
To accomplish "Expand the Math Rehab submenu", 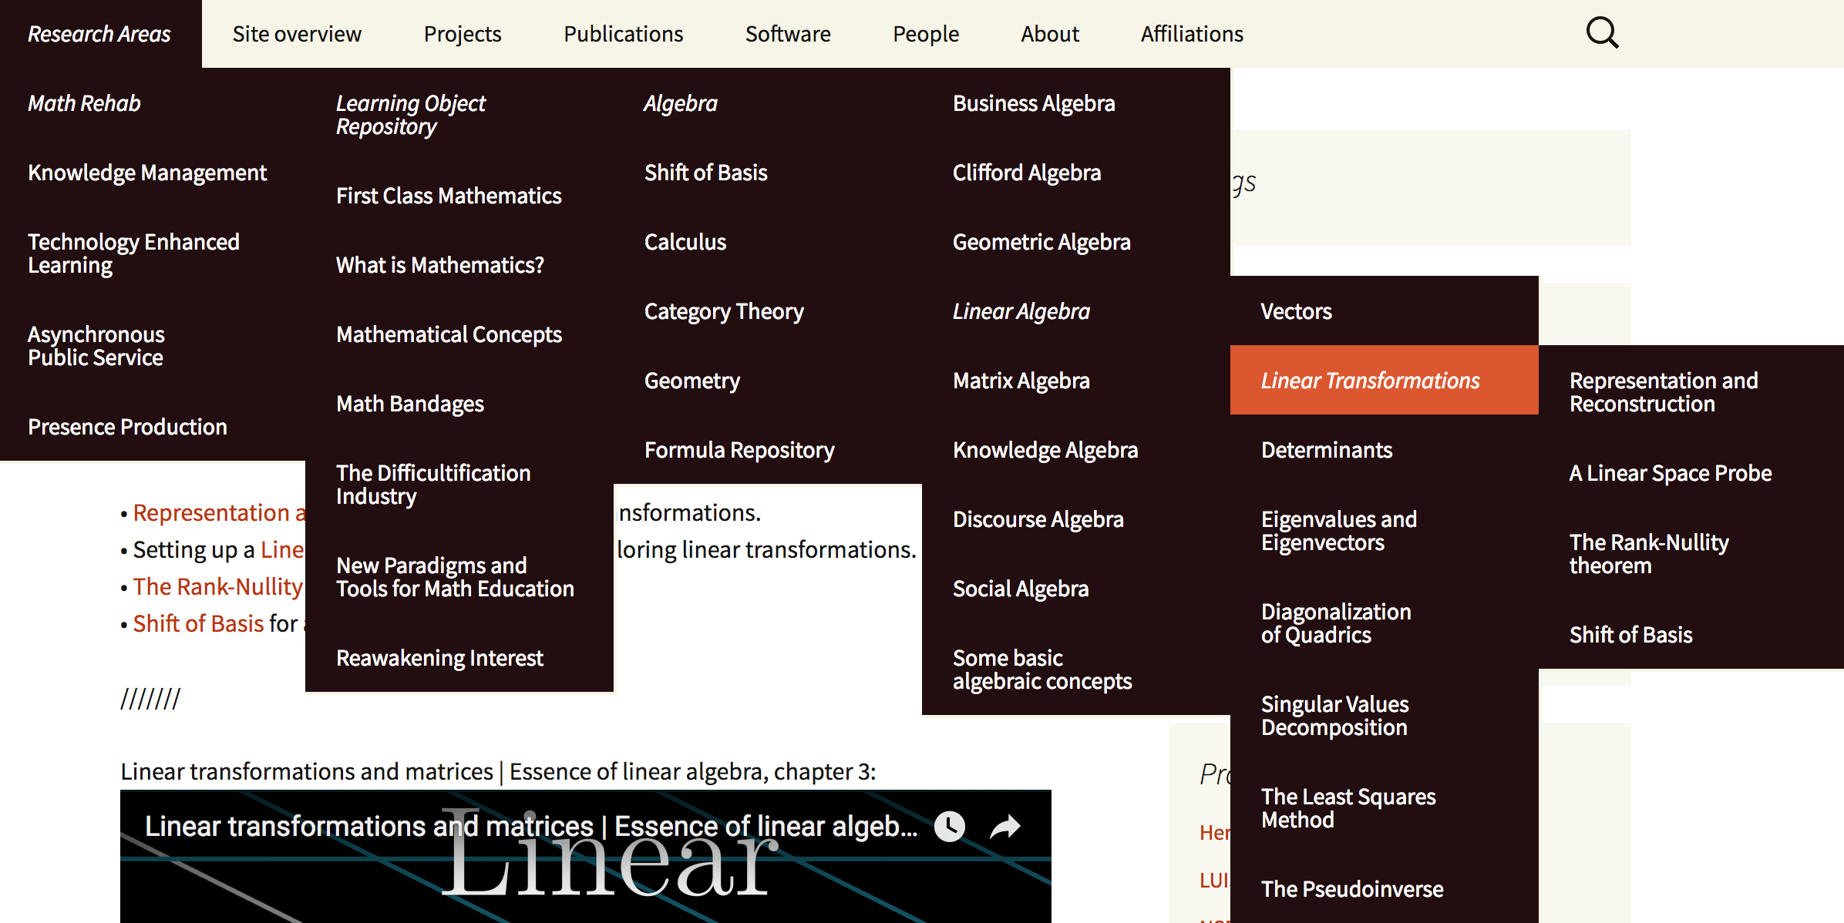I will 84,103.
